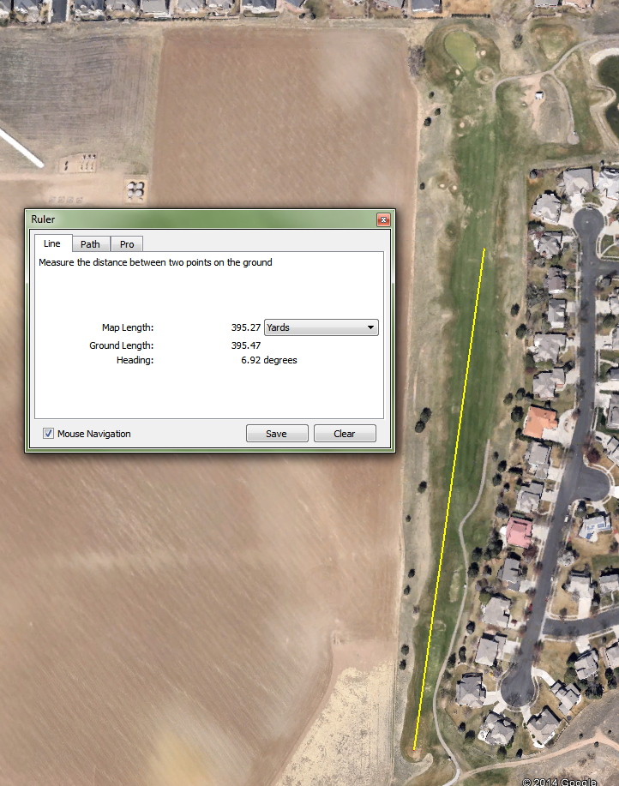Open the Yards units dropdown

(x=322, y=327)
